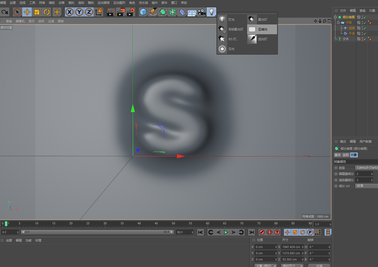
Task: Activate the move tool in top toolbar
Action: tap(27, 12)
